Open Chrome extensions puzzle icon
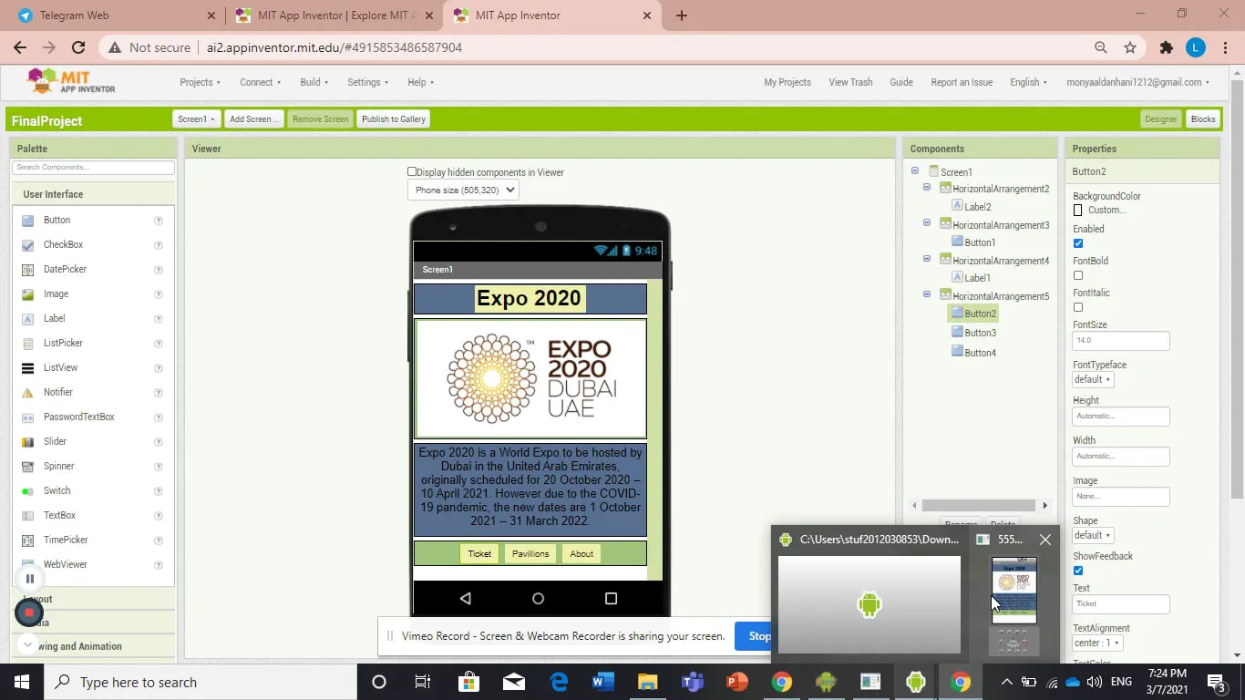1245x700 pixels. point(1167,47)
